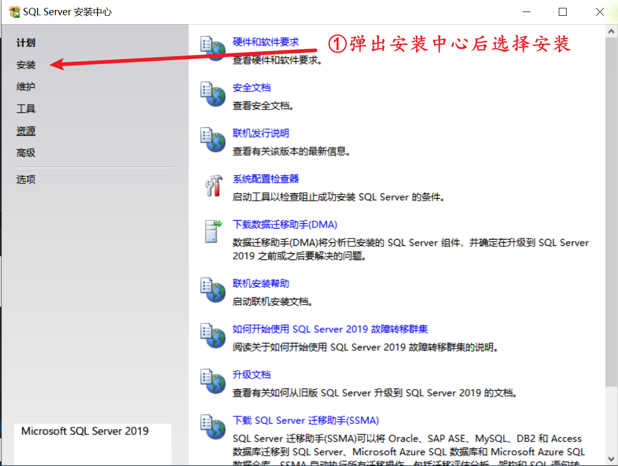The image size is (618, 466).
Task: Click the scrollbar down arrow
Action: point(611,458)
